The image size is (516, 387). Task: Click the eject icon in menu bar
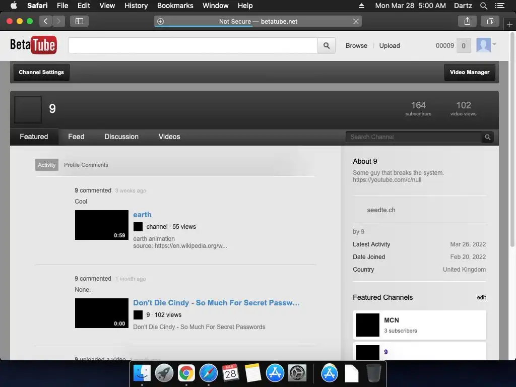tap(361, 6)
